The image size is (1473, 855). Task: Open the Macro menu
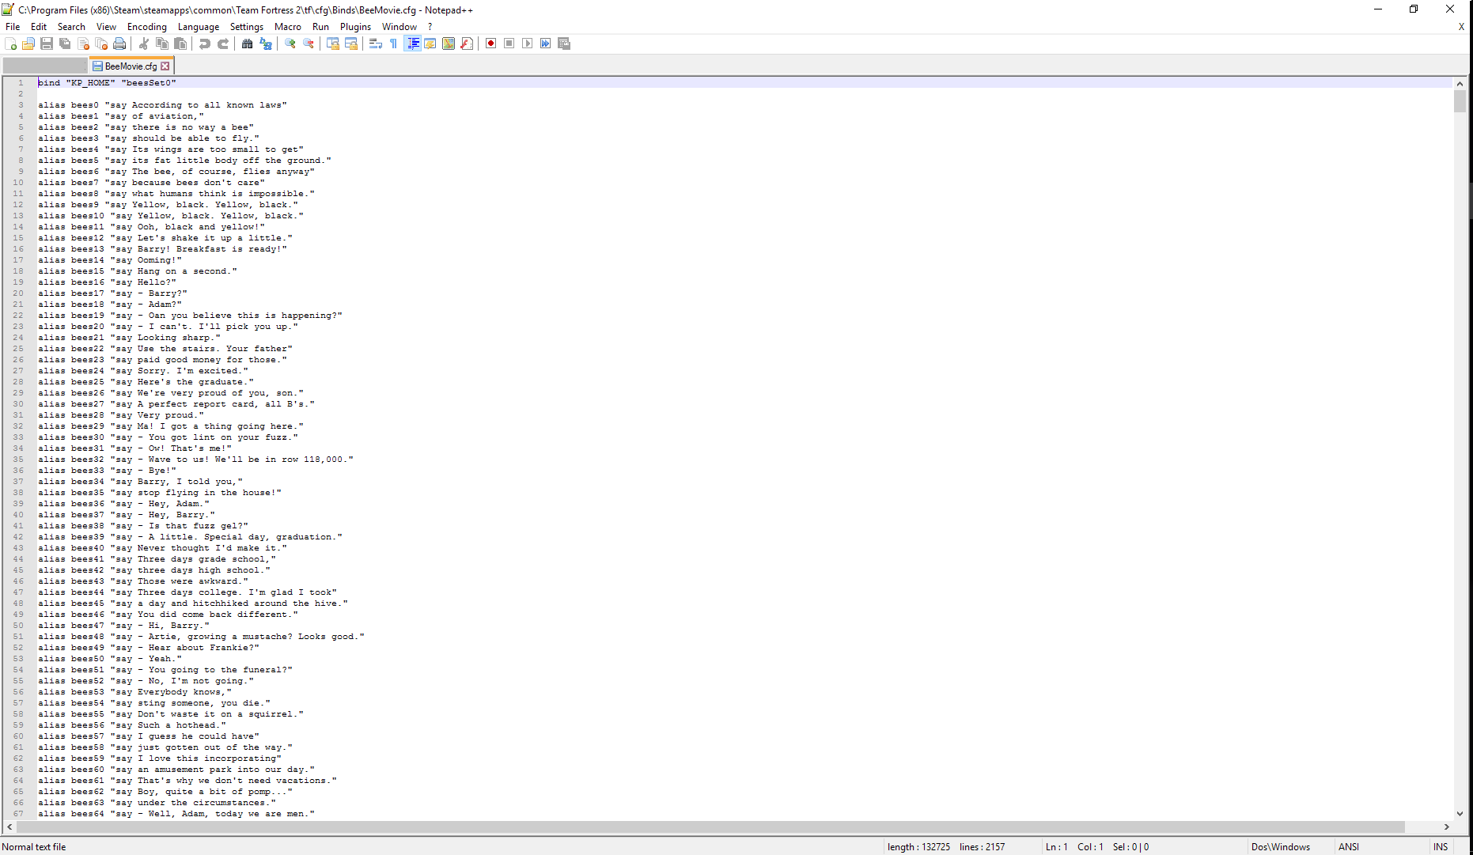[287, 27]
